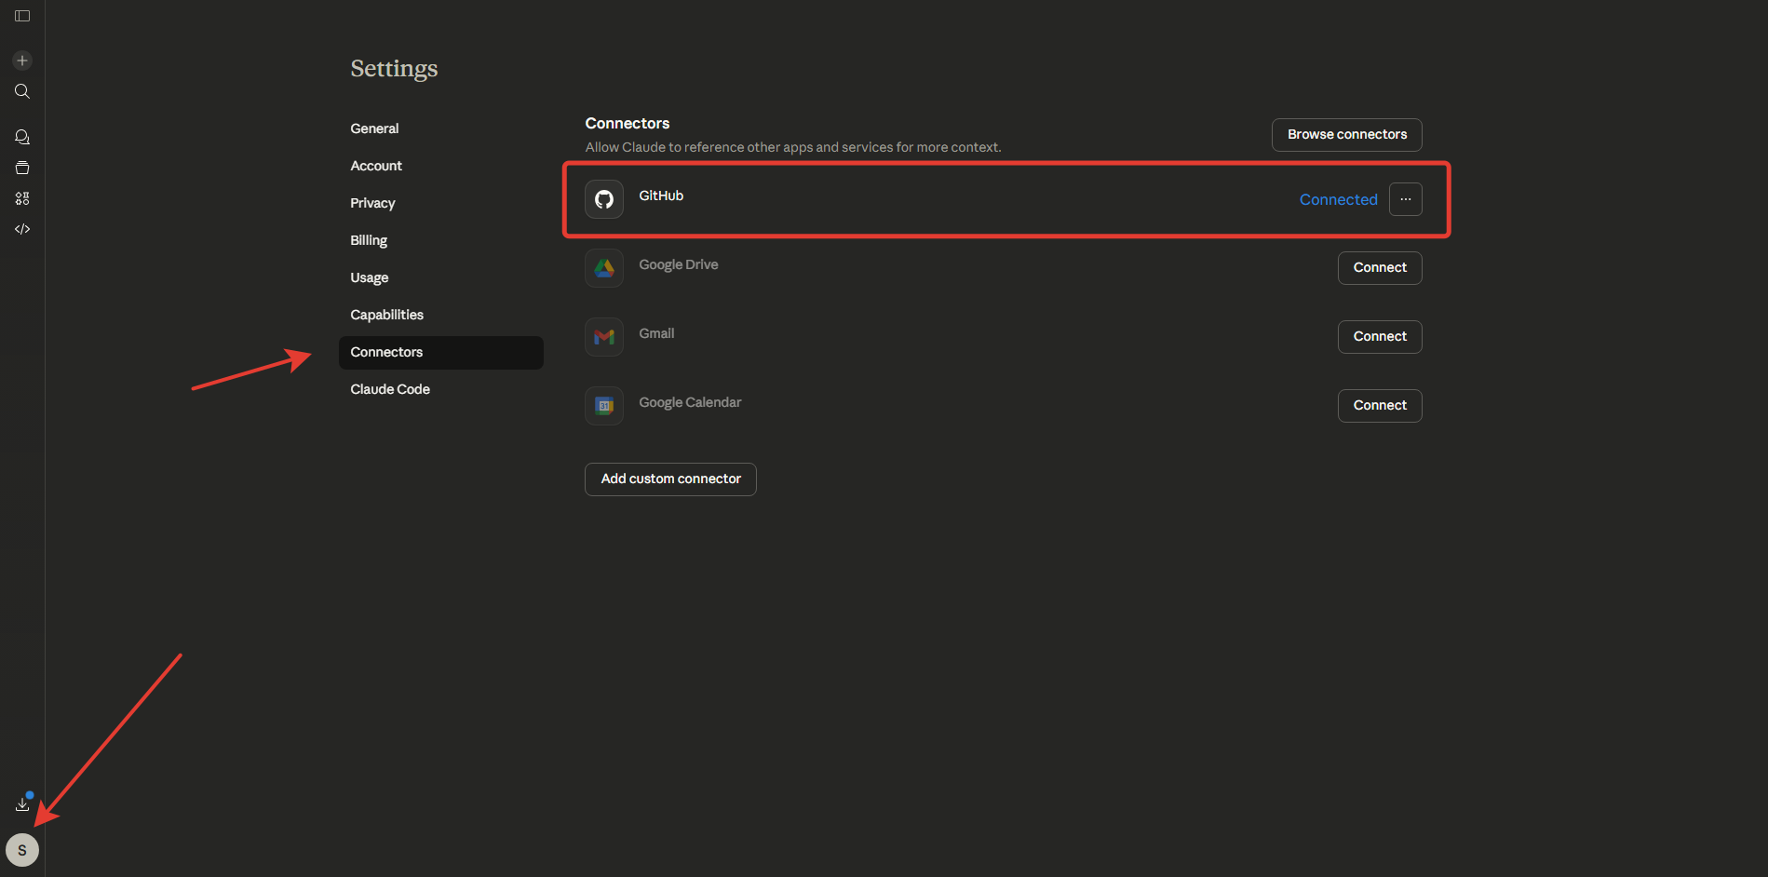Click the Google Drive connector name
This screenshot has width=1768, height=877.
click(679, 264)
